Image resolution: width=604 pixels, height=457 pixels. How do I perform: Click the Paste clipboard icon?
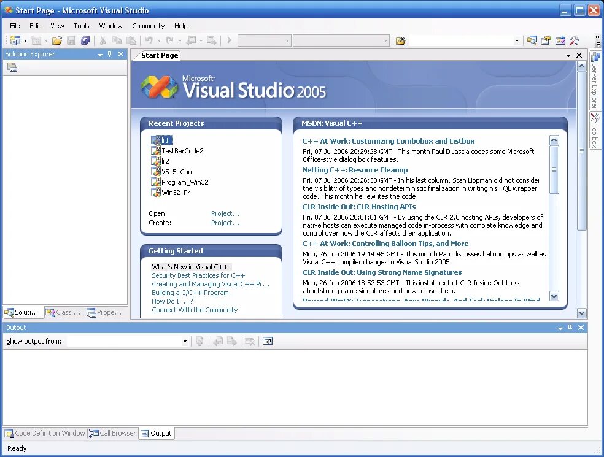(131, 40)
